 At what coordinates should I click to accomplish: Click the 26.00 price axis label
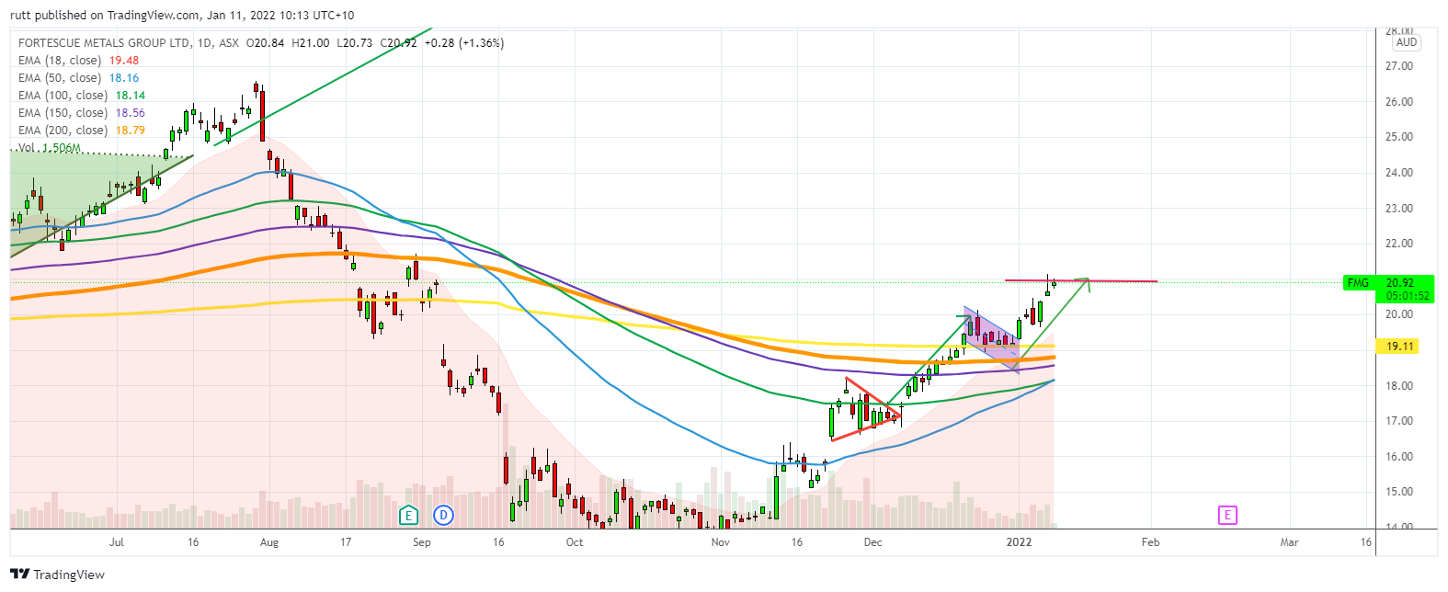(1399, 102)
